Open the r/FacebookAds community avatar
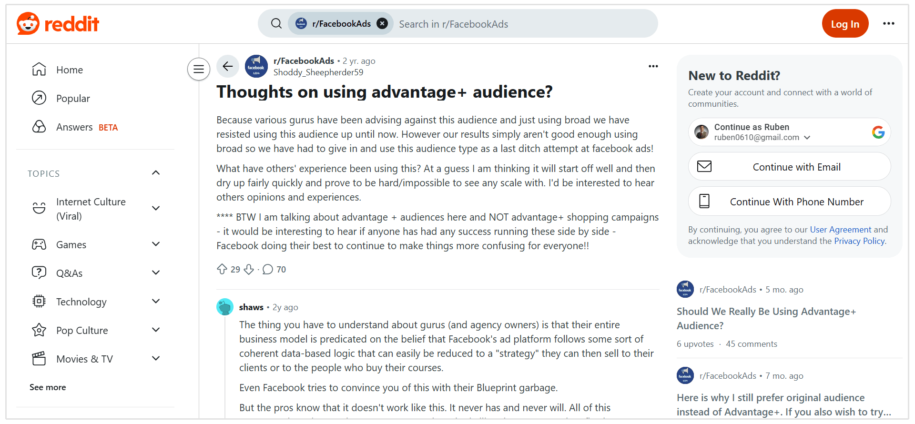 (256, 66)
